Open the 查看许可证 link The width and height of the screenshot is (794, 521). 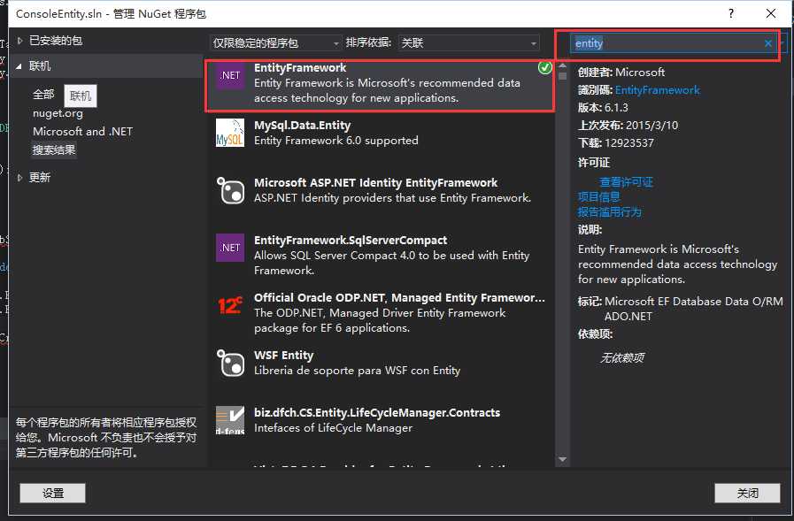626,182
